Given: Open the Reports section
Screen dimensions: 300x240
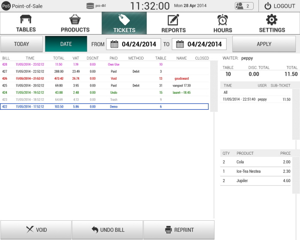Looking at the screenshot, I should pos(174,23).
